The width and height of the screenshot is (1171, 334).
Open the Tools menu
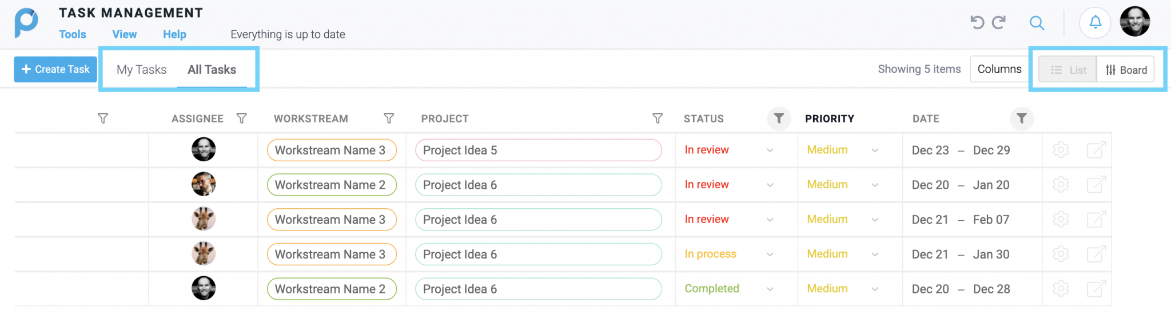pyautogui.click(x=73, y=34)
